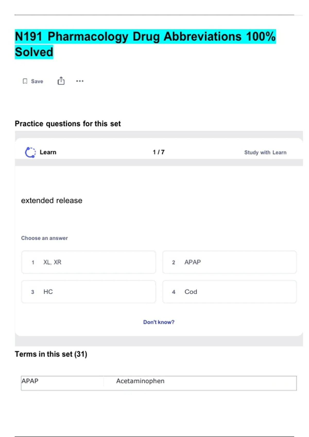Click the share arrow icon

61,81
